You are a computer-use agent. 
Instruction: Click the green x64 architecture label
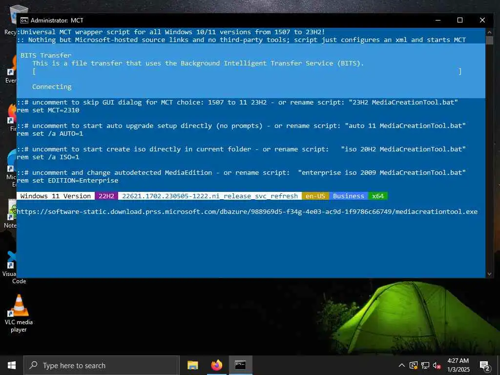[x=378, y=196]
